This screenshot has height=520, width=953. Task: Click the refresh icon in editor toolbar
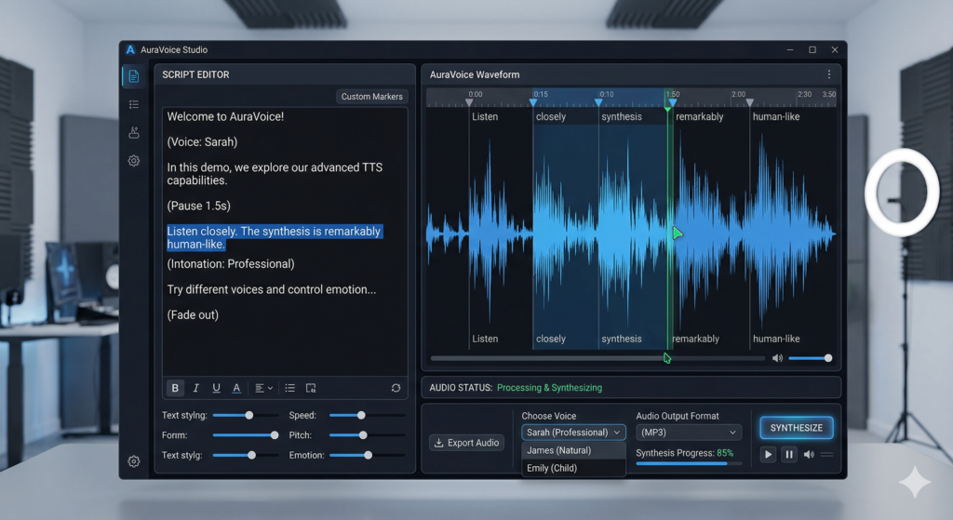coord(396,388)
